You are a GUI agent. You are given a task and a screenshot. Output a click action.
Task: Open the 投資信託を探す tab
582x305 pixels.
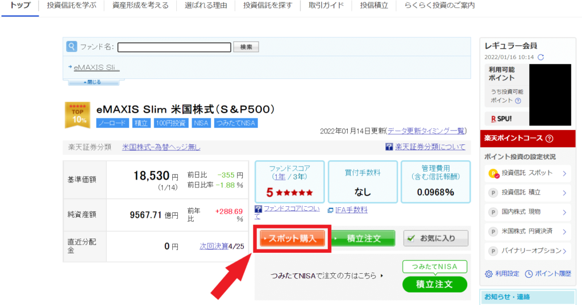click(x=268, y=6)
